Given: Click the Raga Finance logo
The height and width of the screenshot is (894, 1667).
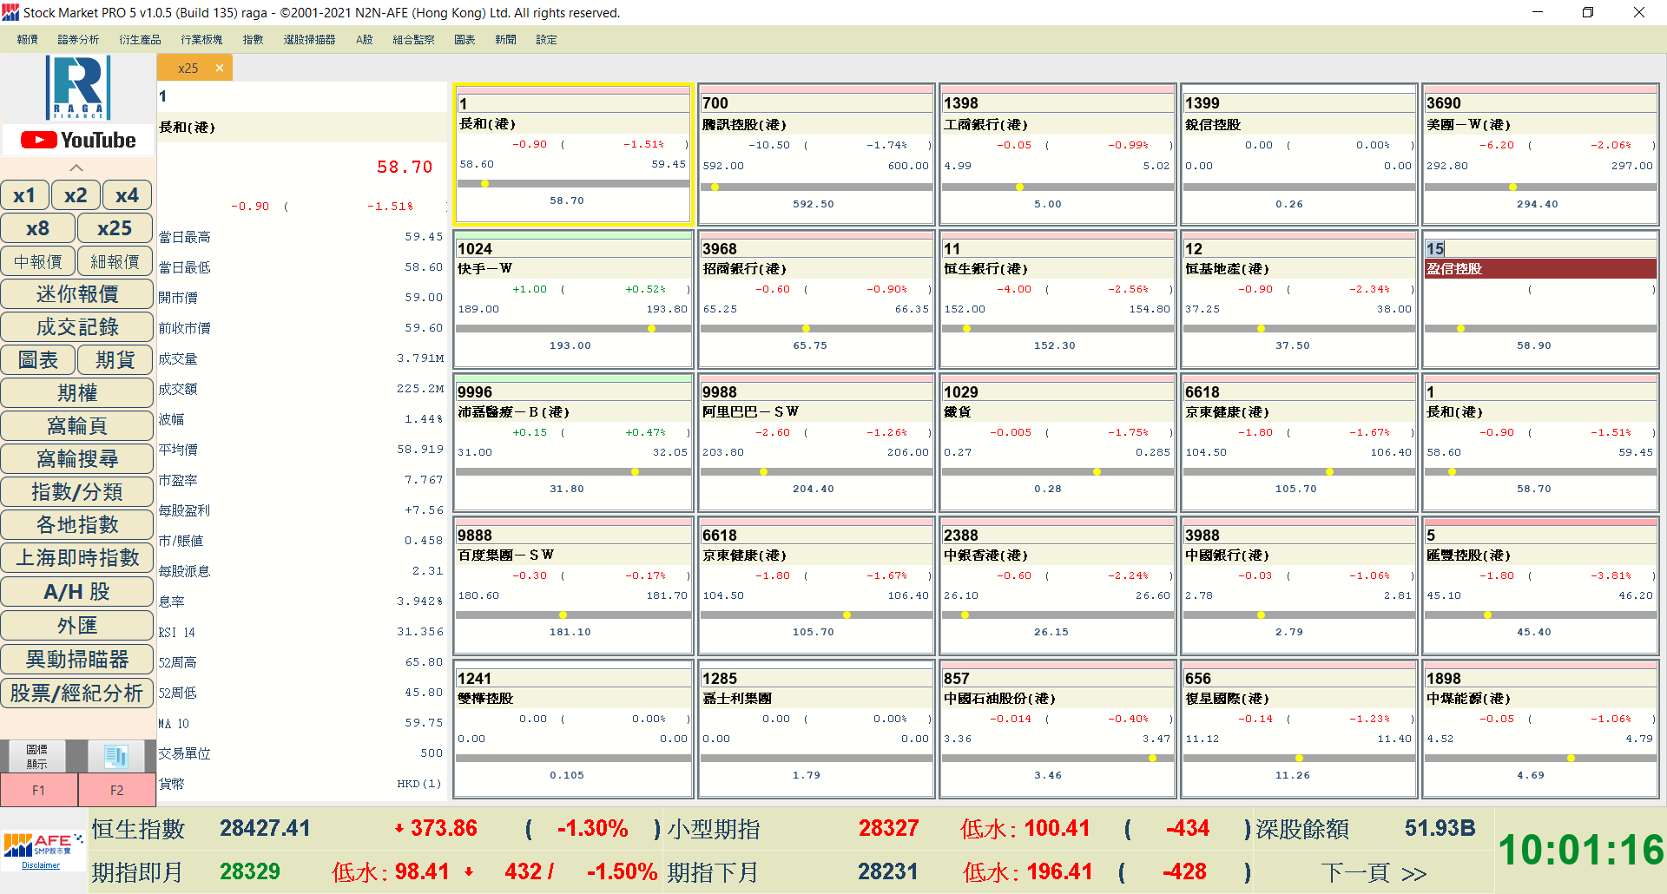Looking at the screenshot, I should 78,87.
